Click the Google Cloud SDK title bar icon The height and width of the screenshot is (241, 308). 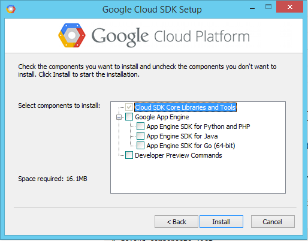(11, 9)
